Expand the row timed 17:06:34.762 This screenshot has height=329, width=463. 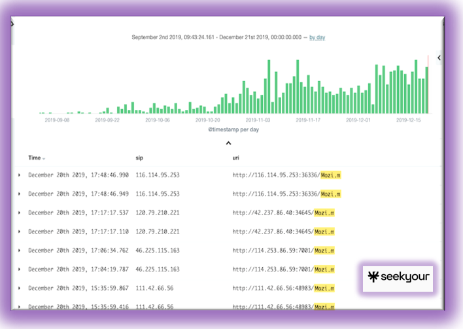click(x=19, y=251)
